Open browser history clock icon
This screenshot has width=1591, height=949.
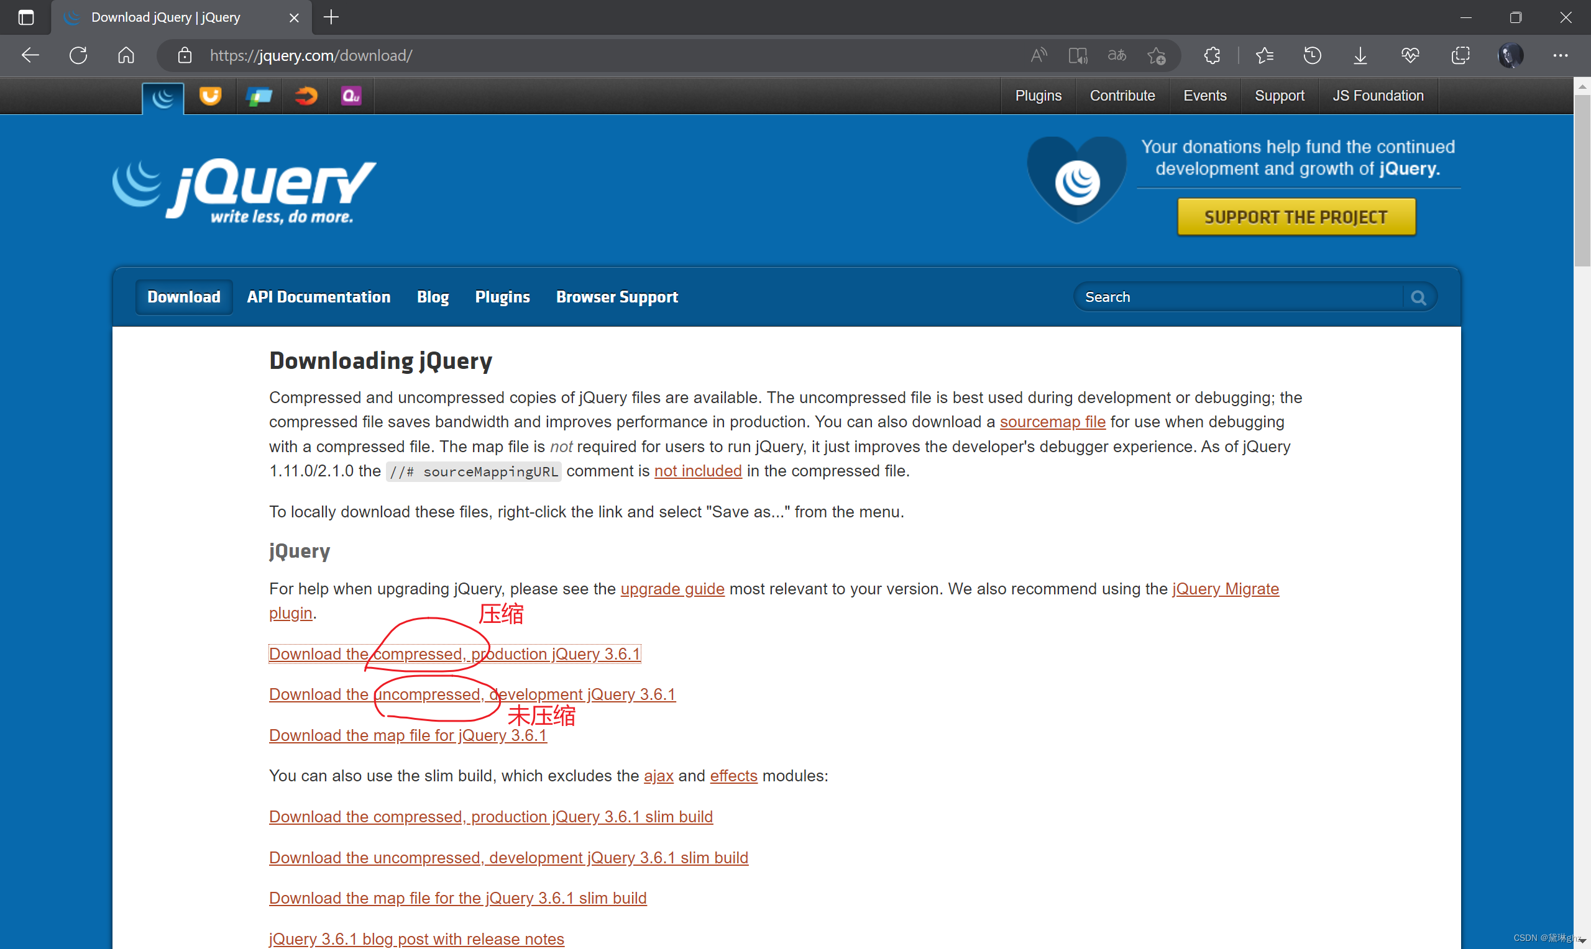[1312, 56]
